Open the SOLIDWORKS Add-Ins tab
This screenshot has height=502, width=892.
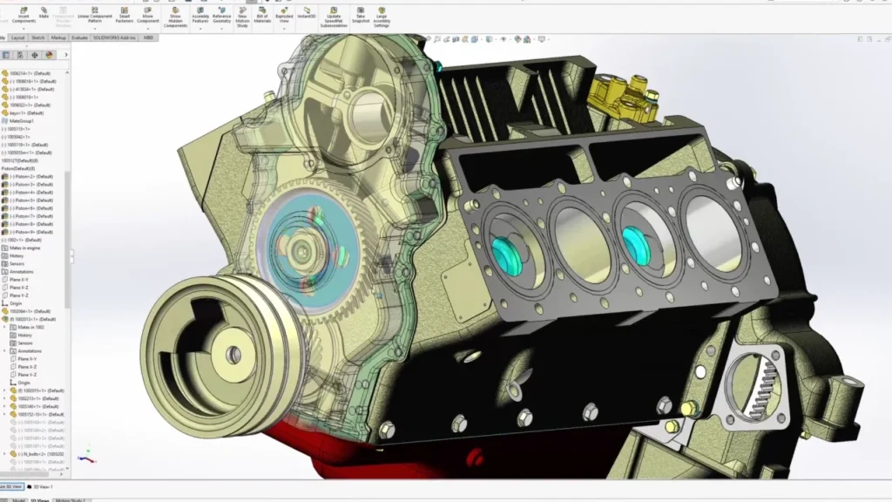click(115, 38)
